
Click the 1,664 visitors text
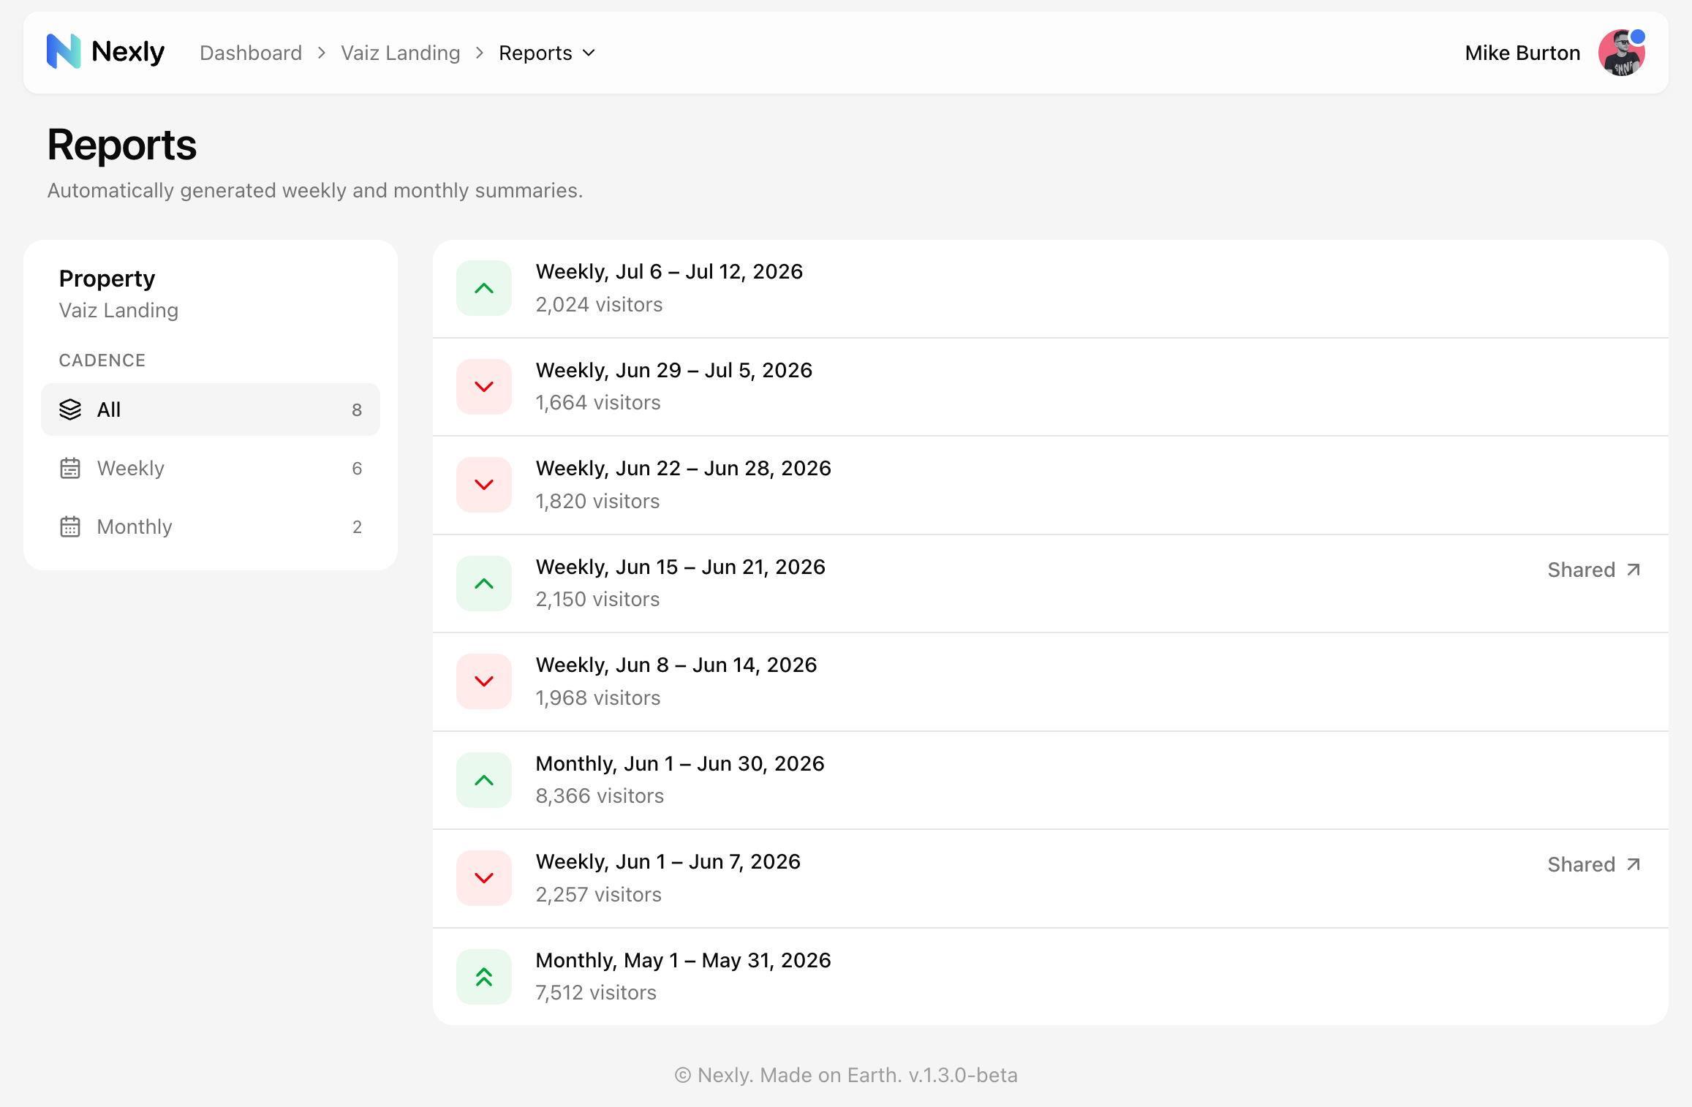(597, 402)
